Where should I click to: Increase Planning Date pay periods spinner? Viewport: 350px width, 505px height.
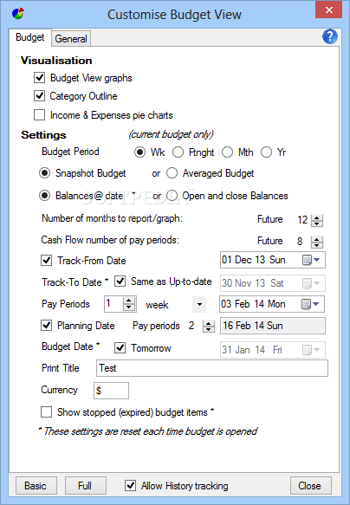pyautogui.click(x=209, y=323)
